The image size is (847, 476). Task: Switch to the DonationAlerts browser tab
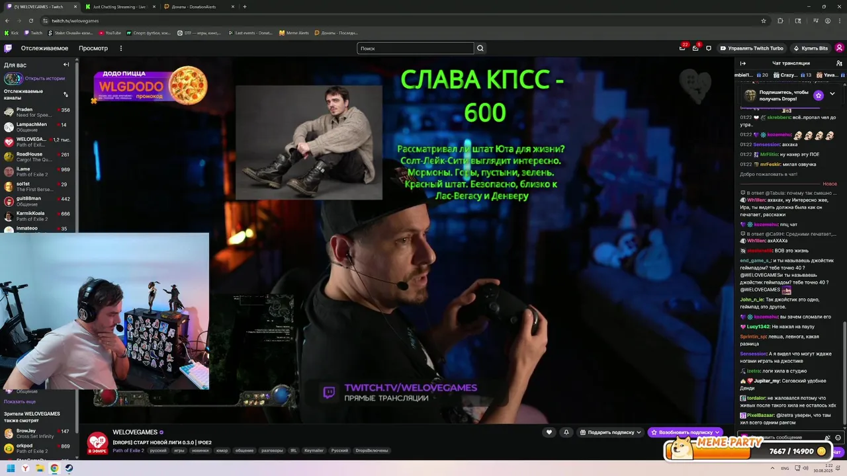pos(199,7)
